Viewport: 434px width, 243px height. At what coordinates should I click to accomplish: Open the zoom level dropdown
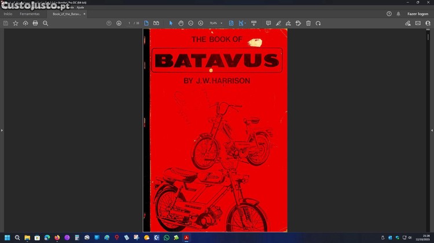(222, 23)
